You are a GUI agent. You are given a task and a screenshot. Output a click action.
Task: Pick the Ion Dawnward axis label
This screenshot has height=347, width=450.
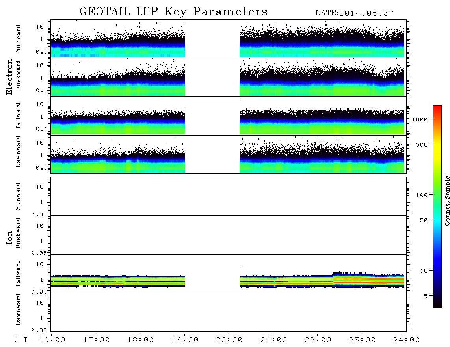coord(18,309)
